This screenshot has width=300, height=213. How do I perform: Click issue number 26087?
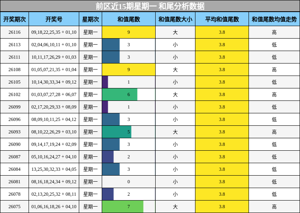point(14,157)
